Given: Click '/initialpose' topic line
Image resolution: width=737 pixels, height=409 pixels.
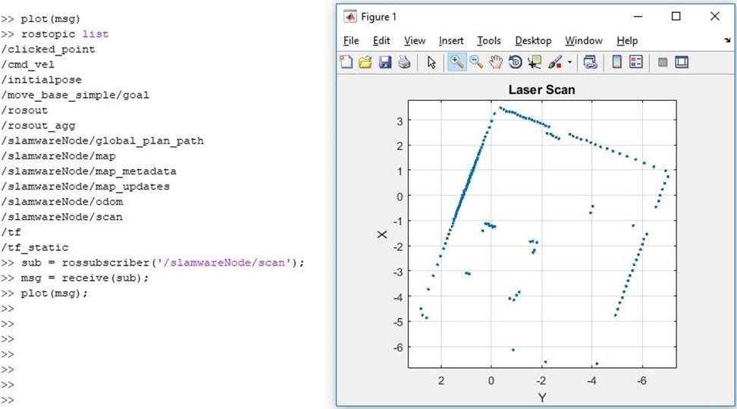Looking at the screenshot, I should tap(42, 80).
